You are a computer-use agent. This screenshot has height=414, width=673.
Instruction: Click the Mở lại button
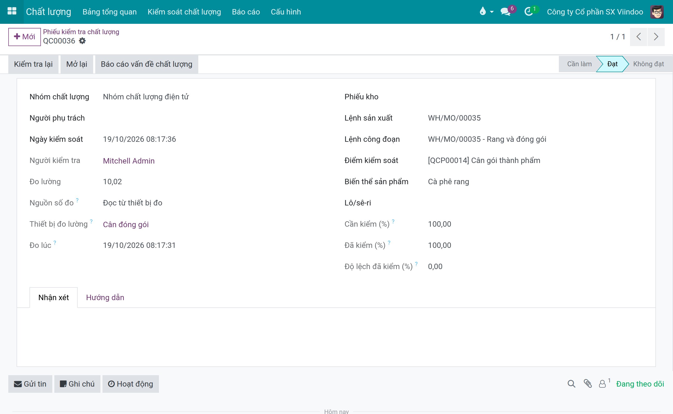(77, 64)
